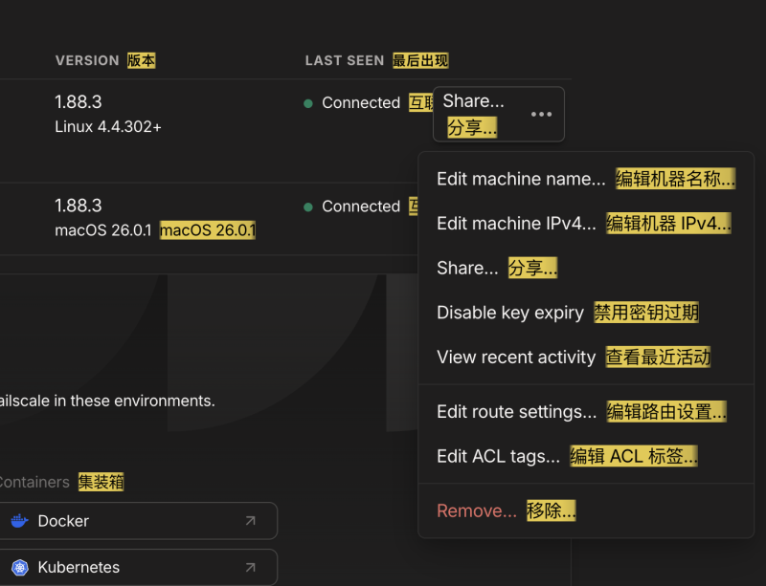Click the Linux 4.4.302+ version text

[x=108, y=127]
